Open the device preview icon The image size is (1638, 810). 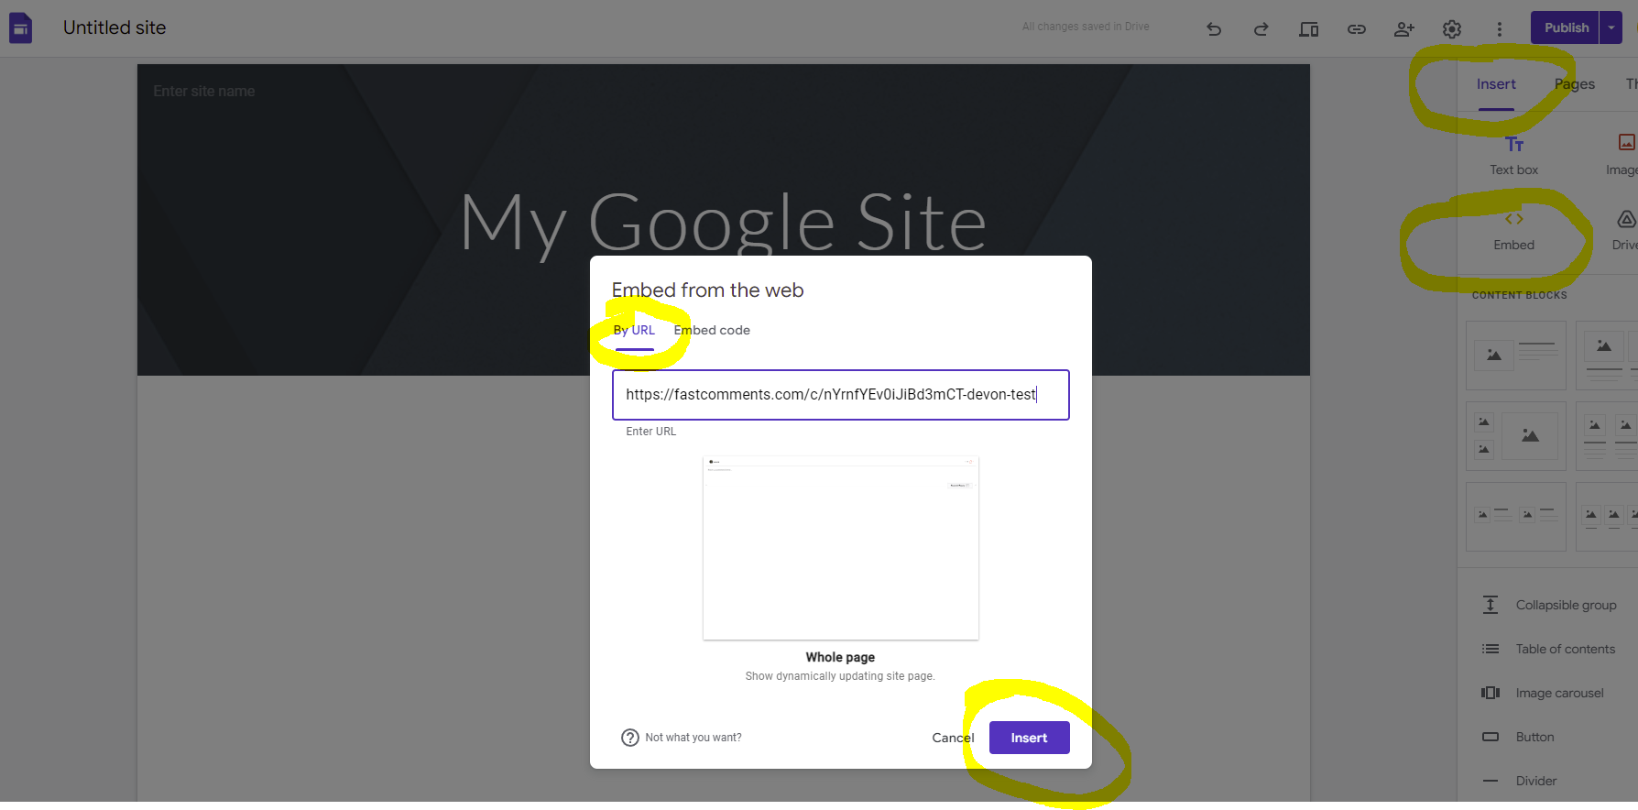coord(1308,29)
